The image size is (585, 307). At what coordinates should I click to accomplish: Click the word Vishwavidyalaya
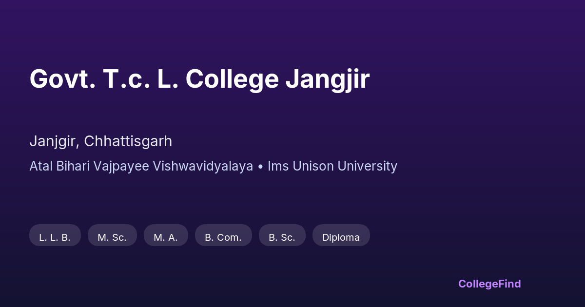click(x=203, y=166)
